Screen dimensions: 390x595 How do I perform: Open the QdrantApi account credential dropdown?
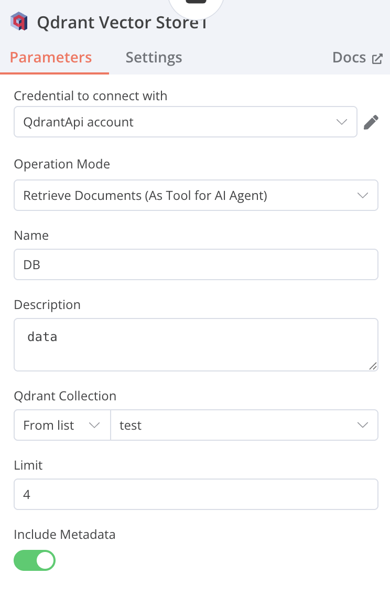(186, 122)
